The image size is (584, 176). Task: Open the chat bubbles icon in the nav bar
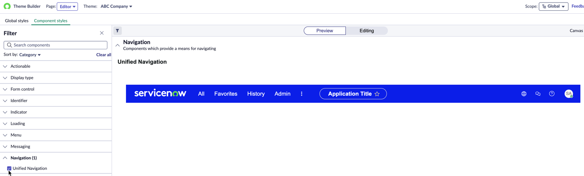coord(538,94)
